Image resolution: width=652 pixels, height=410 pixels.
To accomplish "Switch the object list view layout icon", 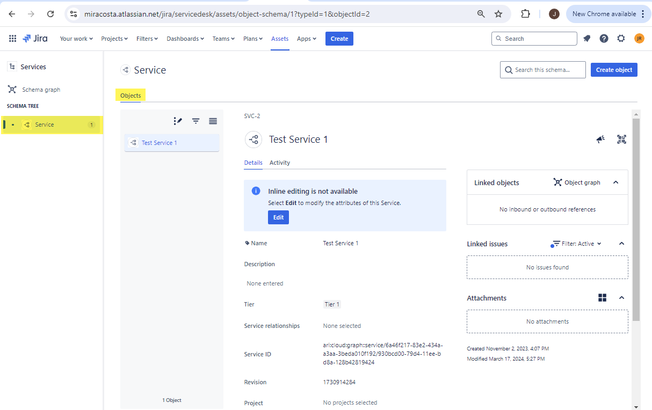I will click(x=213, y=121).
